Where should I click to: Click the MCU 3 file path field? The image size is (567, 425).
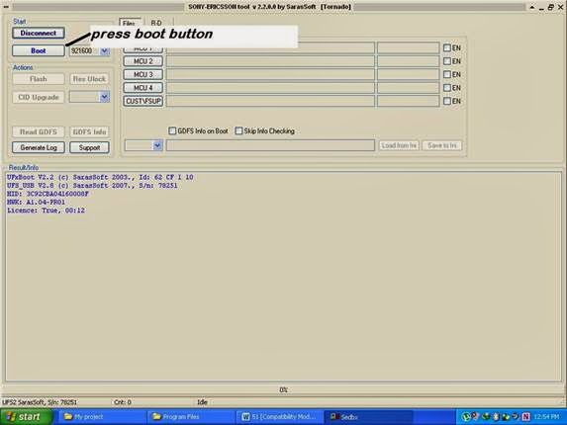270,74
